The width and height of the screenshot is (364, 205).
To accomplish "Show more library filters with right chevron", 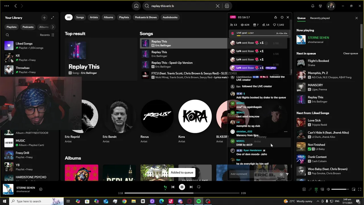I will (x=53, y=27).
